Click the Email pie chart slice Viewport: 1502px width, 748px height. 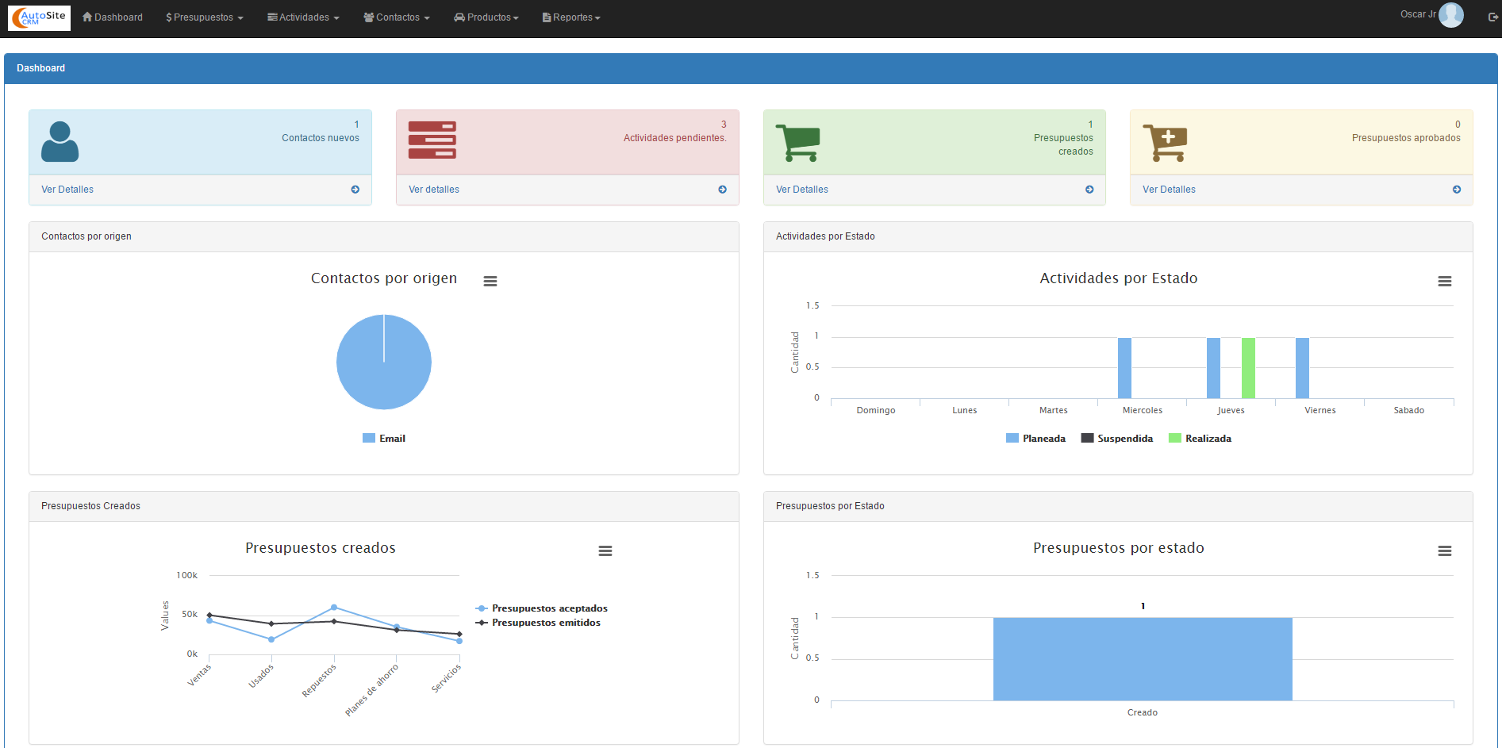[384, 362]
